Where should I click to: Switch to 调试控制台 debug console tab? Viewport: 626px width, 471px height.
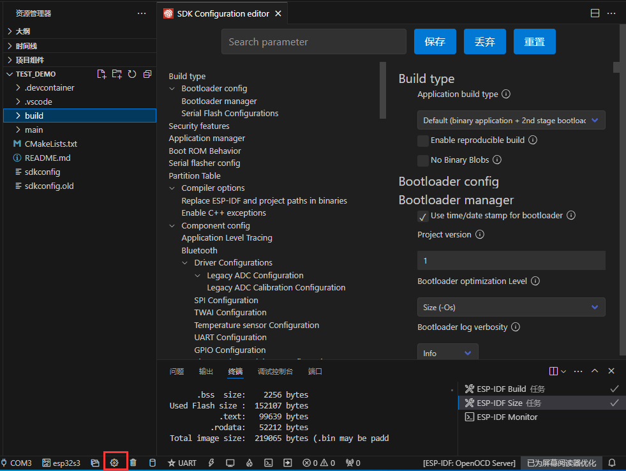point(275,371)
